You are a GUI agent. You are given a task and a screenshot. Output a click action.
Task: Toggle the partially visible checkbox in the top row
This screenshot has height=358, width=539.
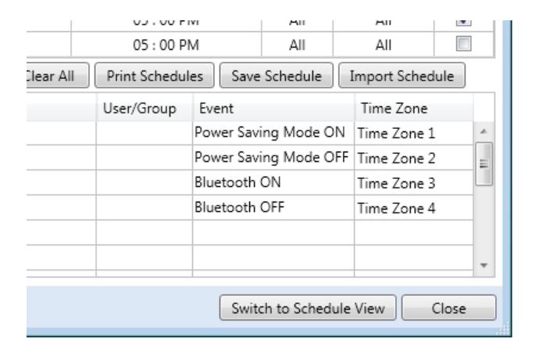463,23
